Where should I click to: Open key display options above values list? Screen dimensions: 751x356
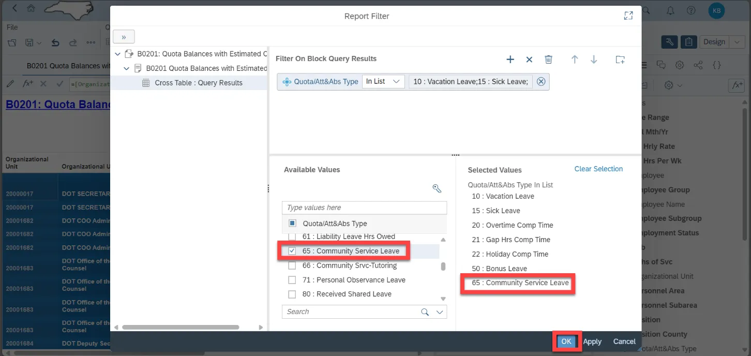point(437,188)
